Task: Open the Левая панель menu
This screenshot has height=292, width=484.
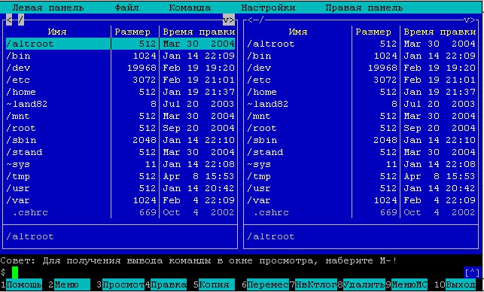Action: (x=48, y=8)
